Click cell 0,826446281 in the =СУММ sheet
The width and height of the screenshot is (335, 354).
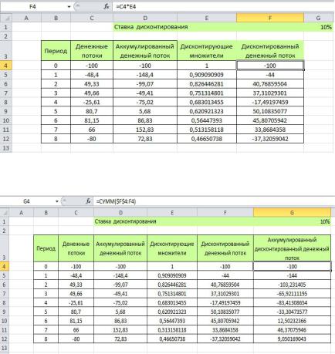pos(172,285)
